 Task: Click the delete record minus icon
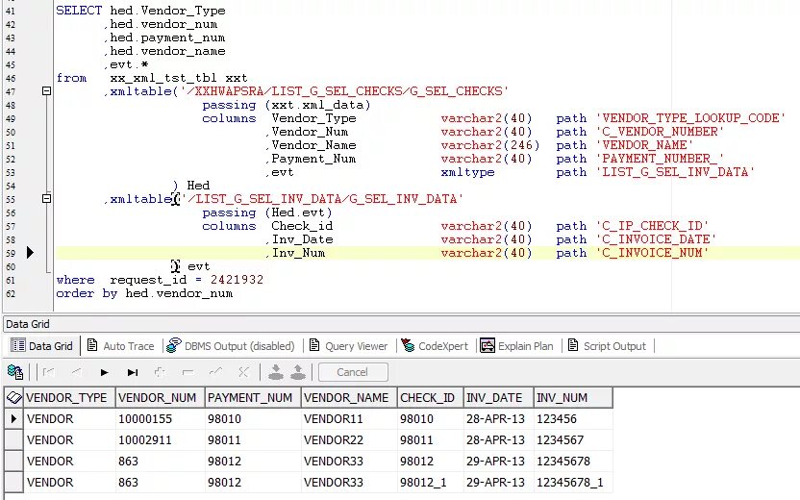click(187, 372)
